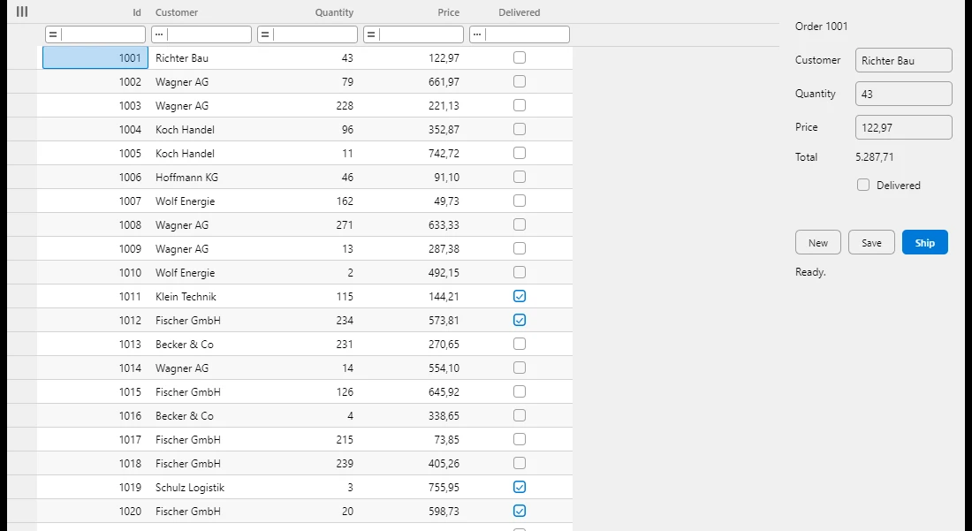Screen dimensions: 972x531
Task: Untick Delivered for order 1019 Schulz Logistik
Action: point(520,487)
